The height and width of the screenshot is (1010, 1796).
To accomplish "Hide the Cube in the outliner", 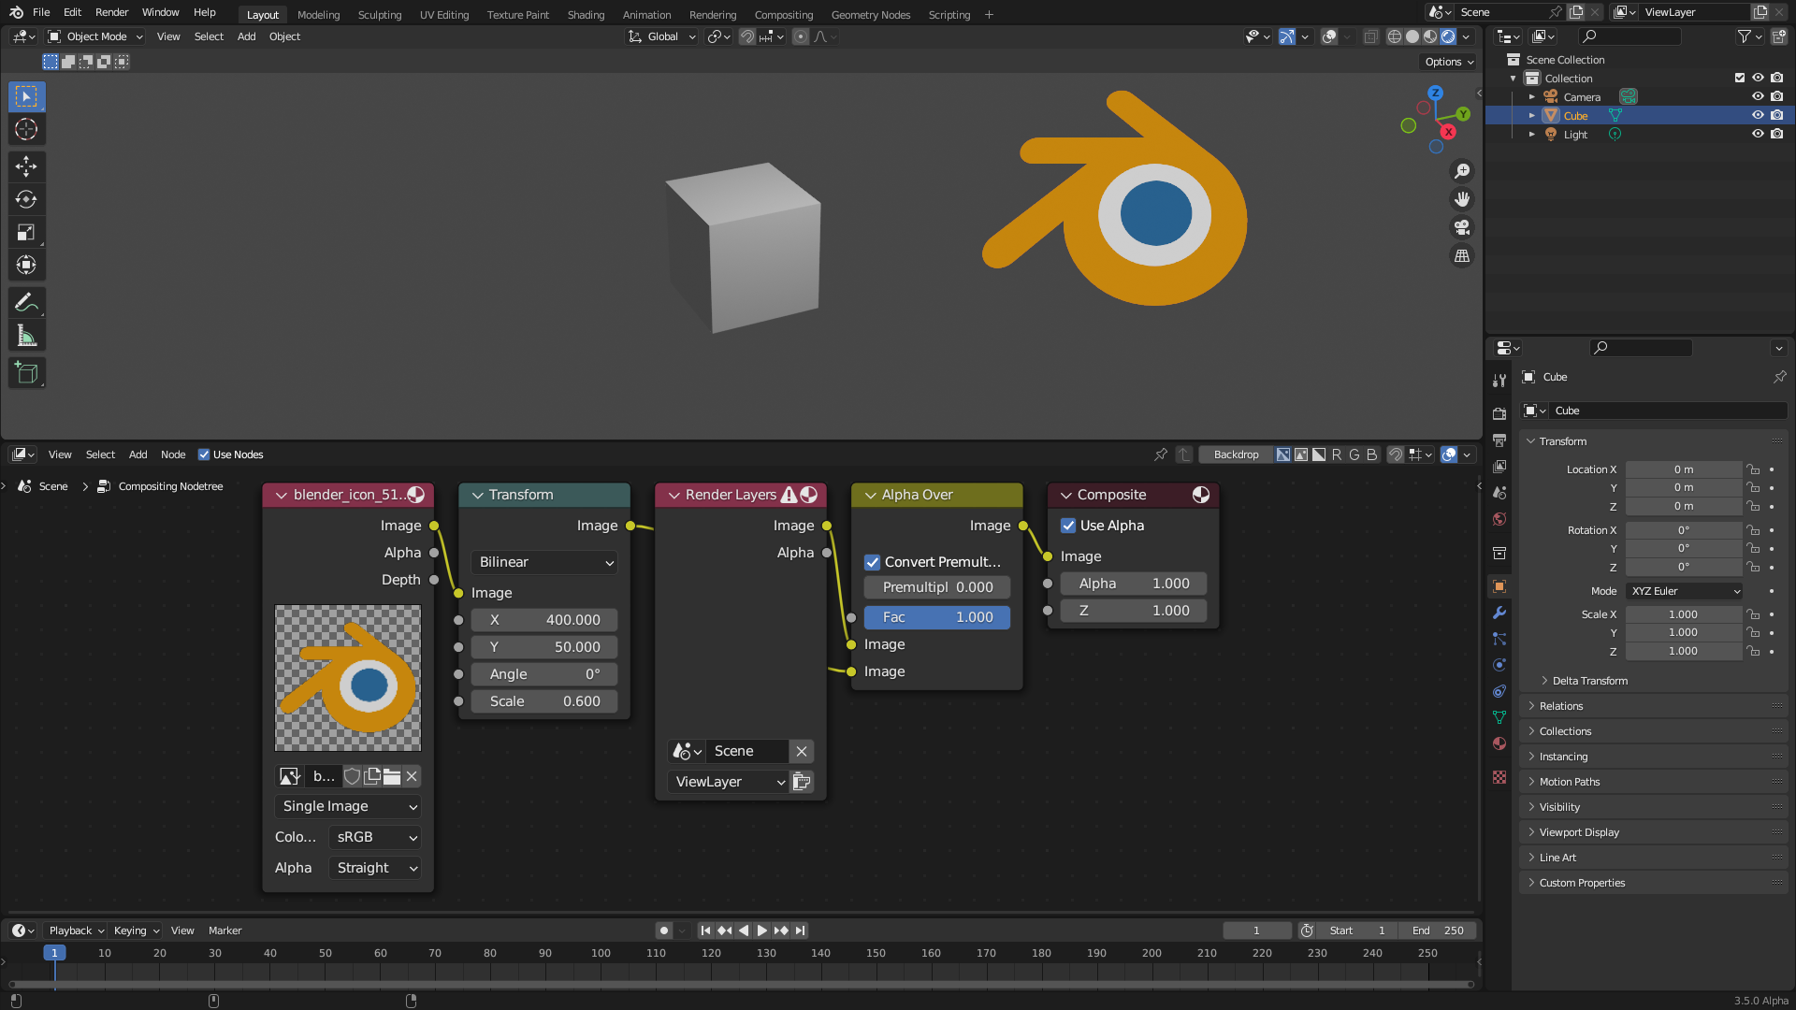I will (1758, 115).
